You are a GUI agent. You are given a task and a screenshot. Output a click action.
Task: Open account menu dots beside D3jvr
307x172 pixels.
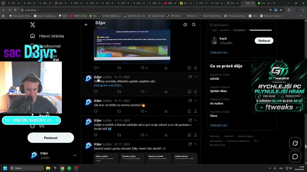[x=75, y=156]
